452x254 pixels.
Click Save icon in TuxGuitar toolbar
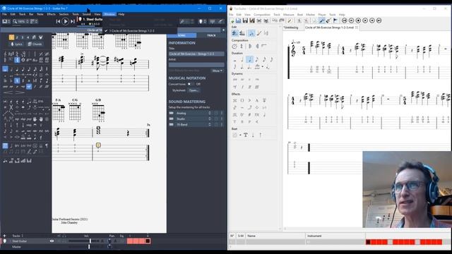point(245,20)
